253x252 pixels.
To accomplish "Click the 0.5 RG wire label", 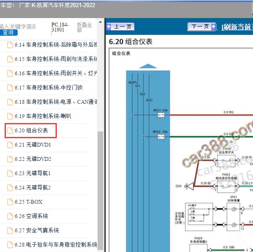I will click(x=229, y=112).
